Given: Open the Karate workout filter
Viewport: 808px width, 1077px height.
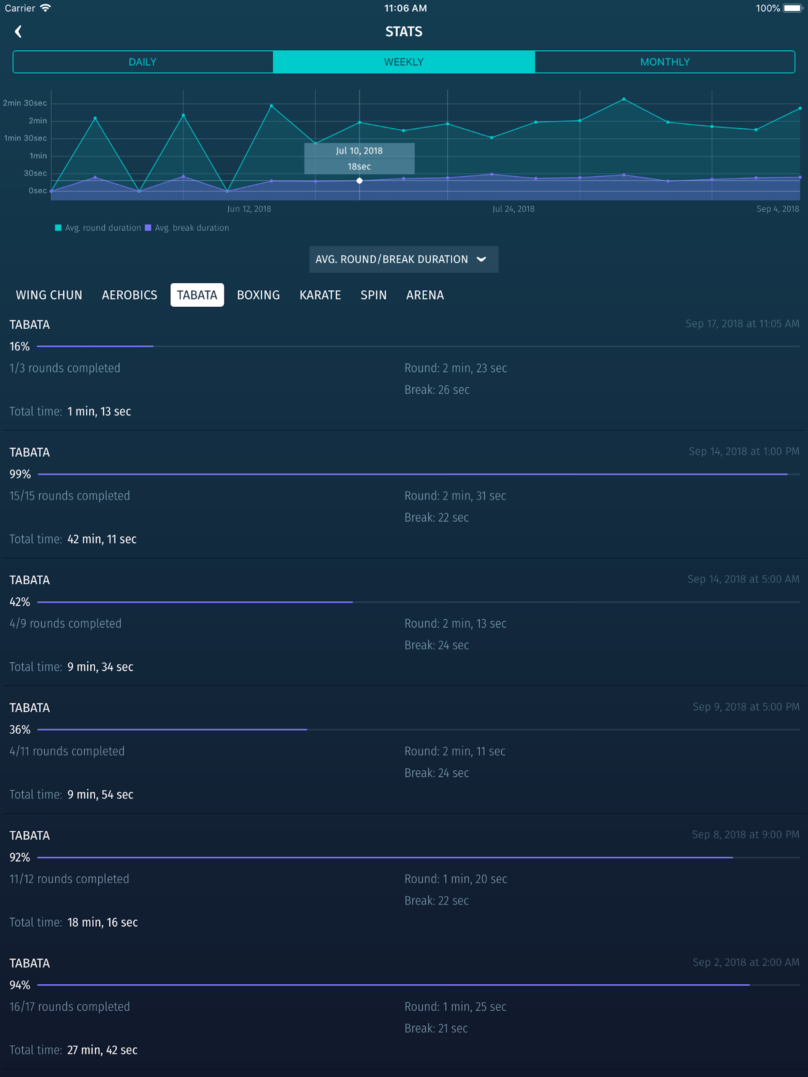Looking at the screenshot, I should (x=320, y=295).
